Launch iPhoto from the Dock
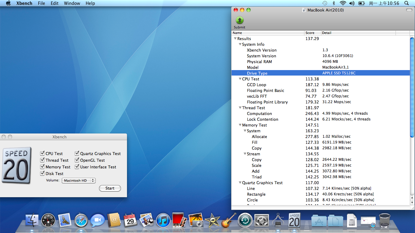 (x=196, y=220)
